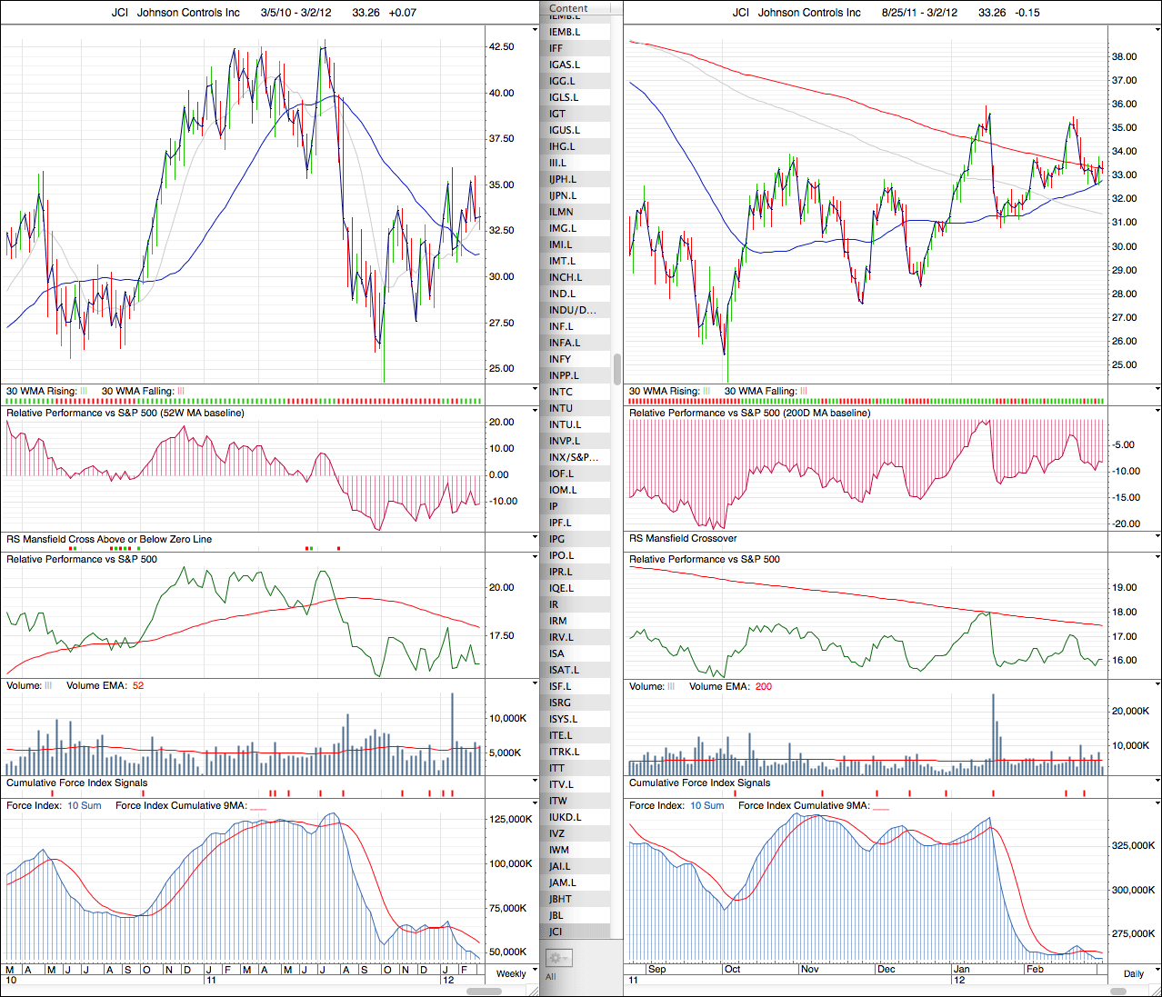The width and height of the screenshot is (1162, 997).
Task: Click the symbol list vertical scrollbar thumb
Action: point(617,369)
